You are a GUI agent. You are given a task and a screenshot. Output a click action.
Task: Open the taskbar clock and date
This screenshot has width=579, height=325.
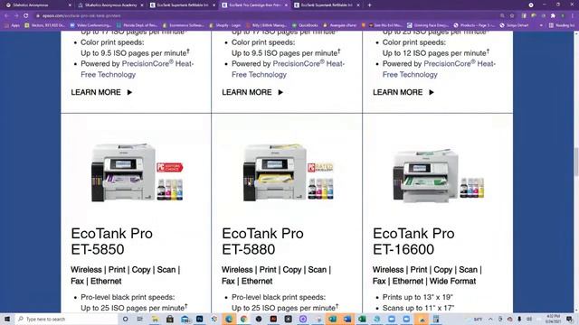pos(552,319)
